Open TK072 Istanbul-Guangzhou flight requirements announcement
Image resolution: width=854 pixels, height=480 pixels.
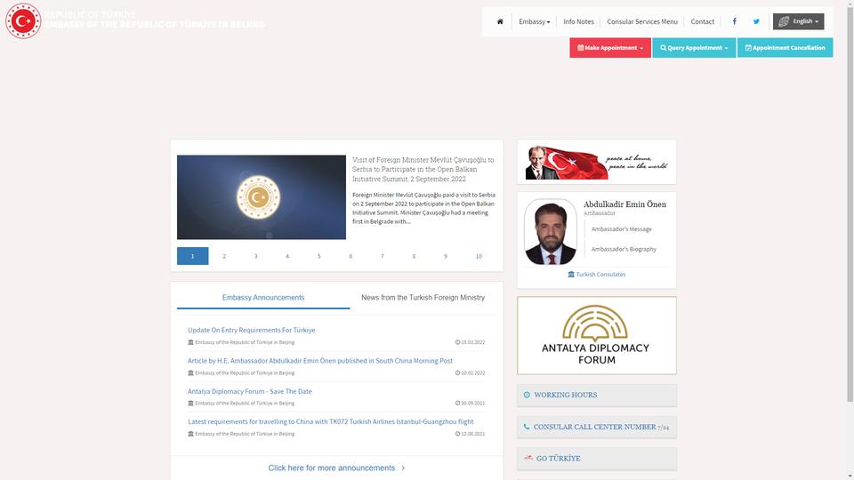(331, 421)
